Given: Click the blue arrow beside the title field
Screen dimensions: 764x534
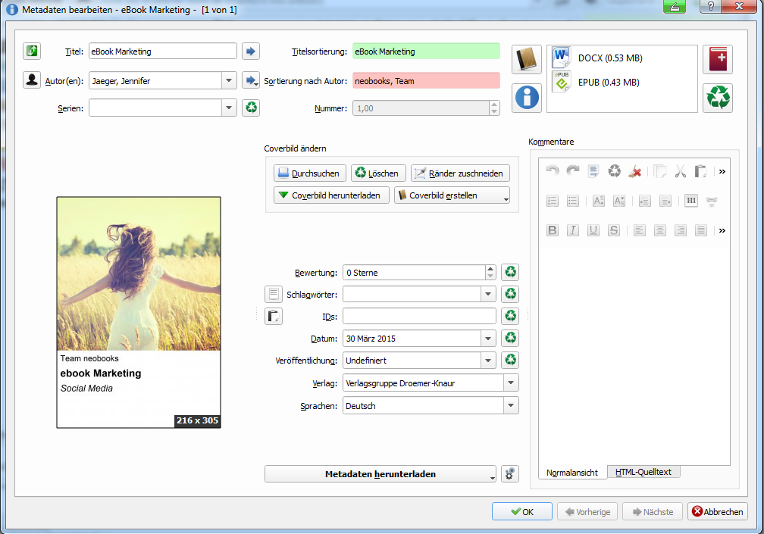Looking at the screenshot, I should tap(251, 52).
